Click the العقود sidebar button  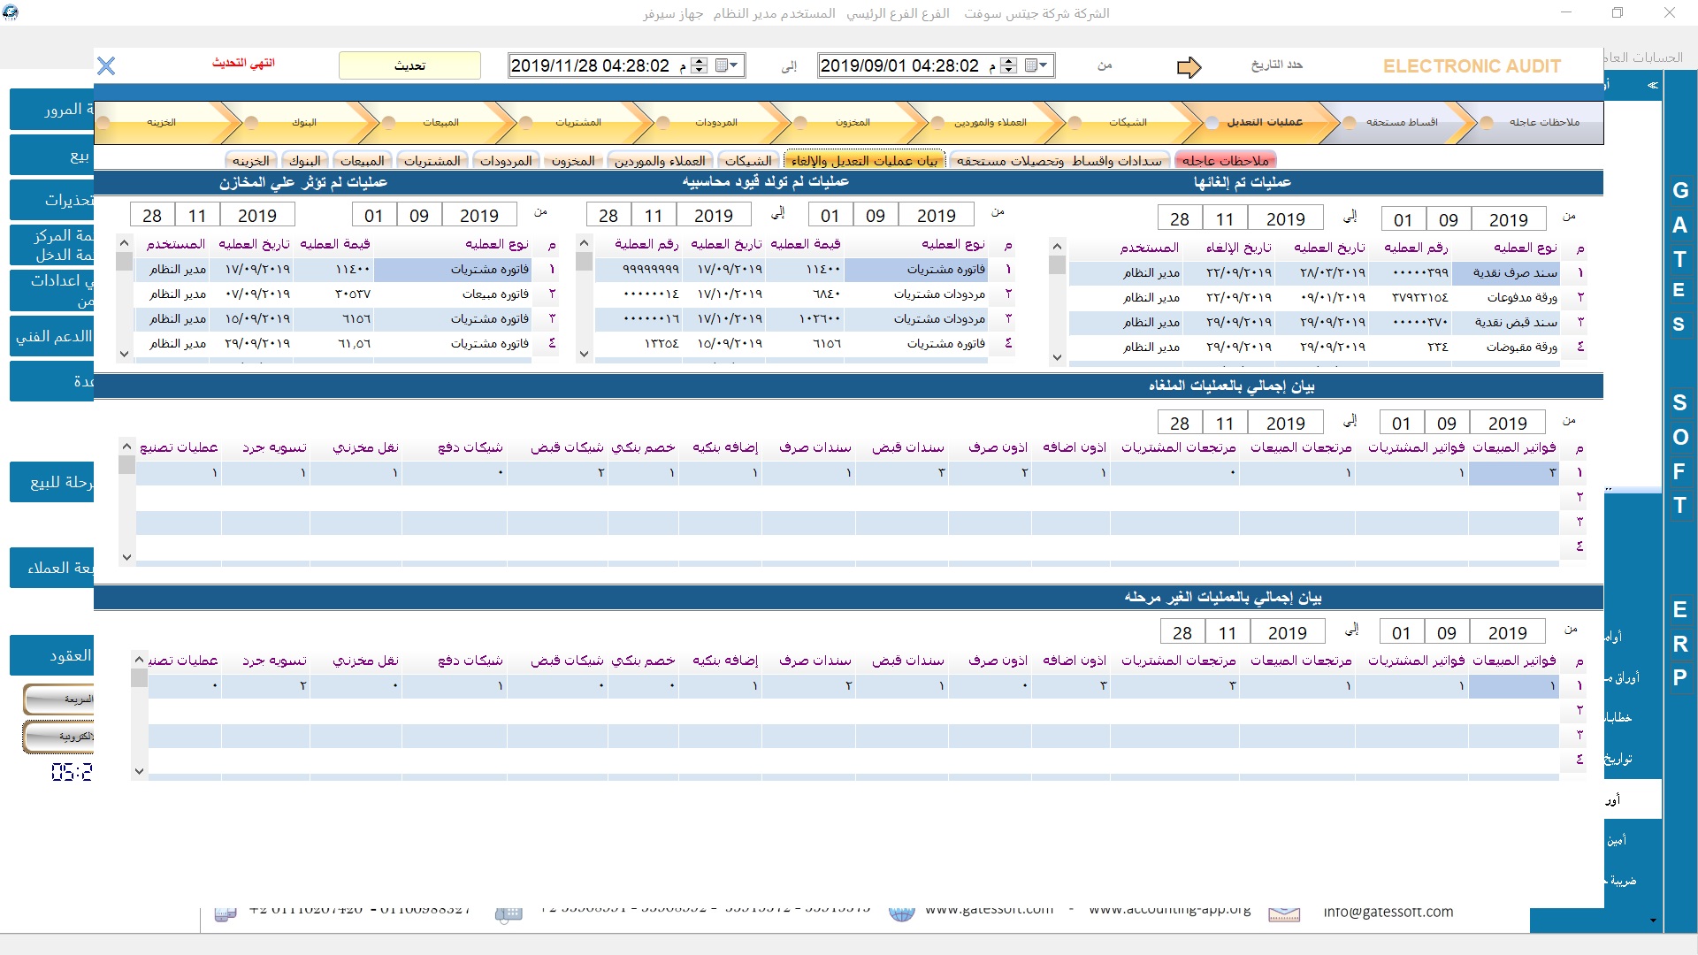coord(52,655)
